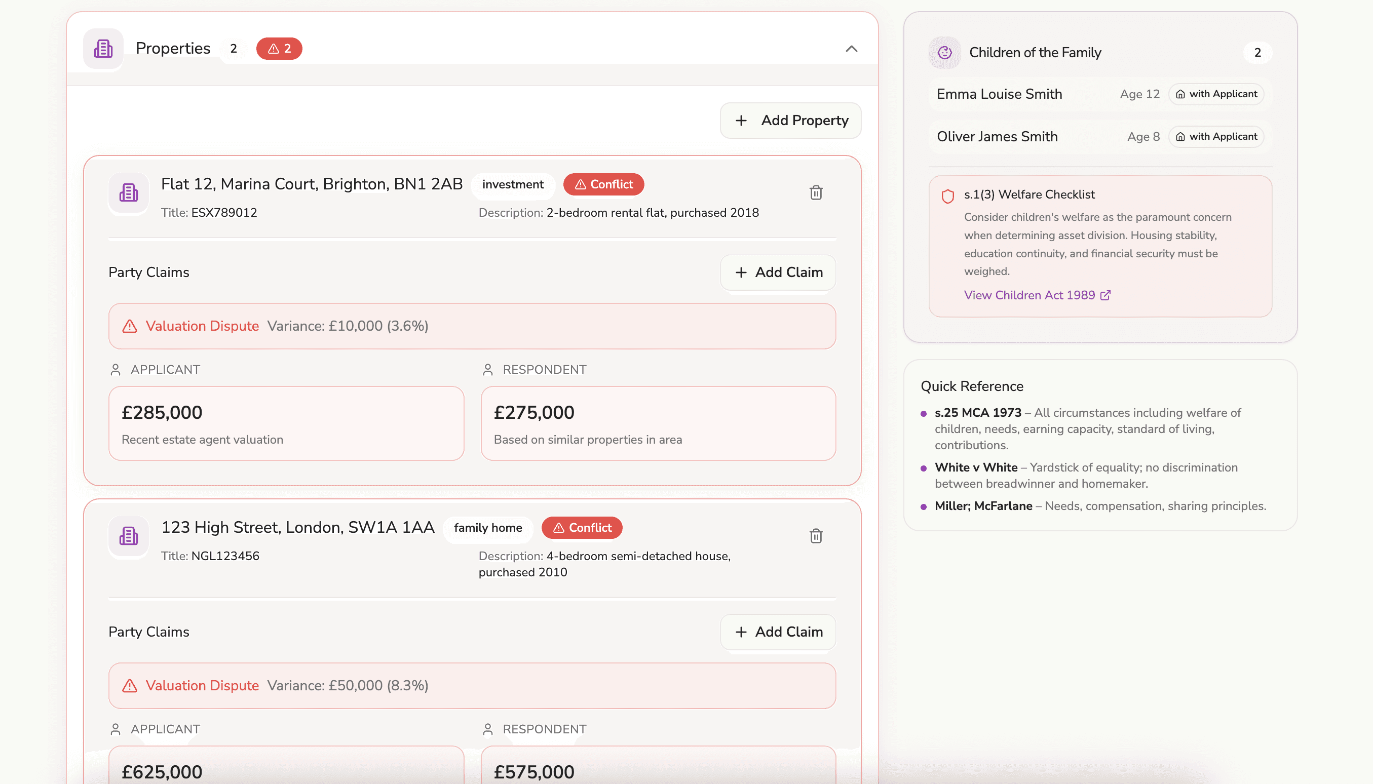The height and width of the screenshot is (784, 1373).
Task: Collapse the Properties section chevron
Action: coord(851,49)
